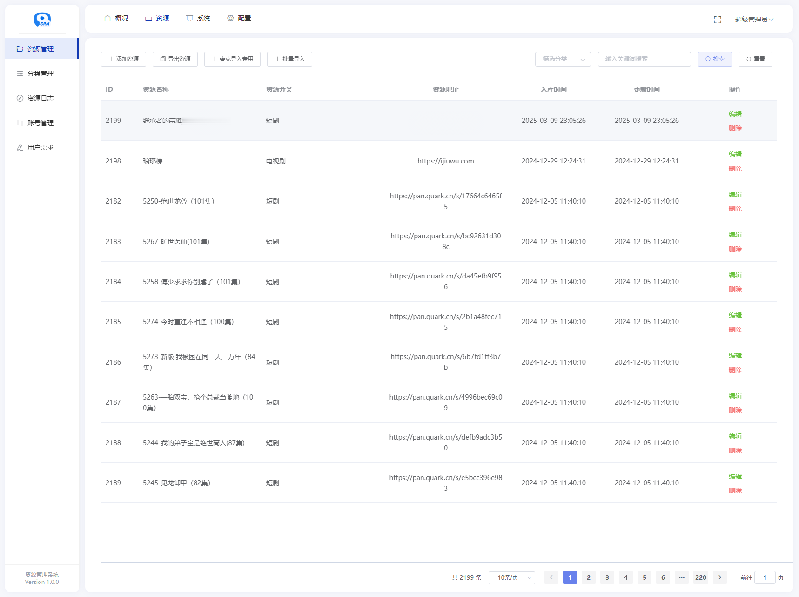The width and height of the screenshot is (799, 597).
Task: Open 用户需求 in the sidebar
Action: click(x=40, y=148)
